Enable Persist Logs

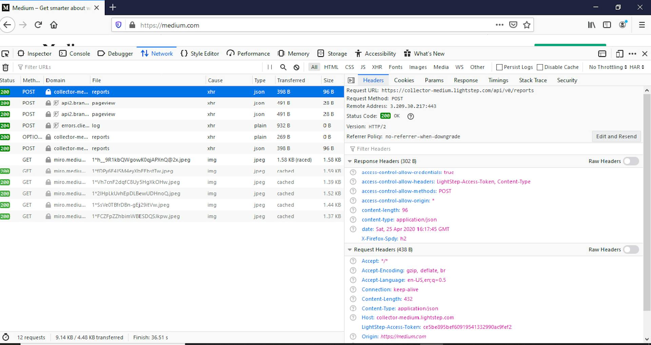click(x=499, y=67)
